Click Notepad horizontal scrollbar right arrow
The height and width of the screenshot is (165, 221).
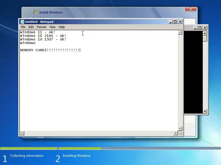[176, 133]
